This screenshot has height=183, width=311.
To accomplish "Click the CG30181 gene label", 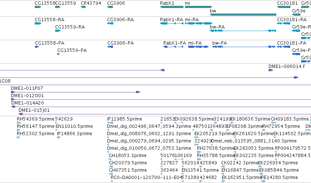I will [x=287, y=3].
